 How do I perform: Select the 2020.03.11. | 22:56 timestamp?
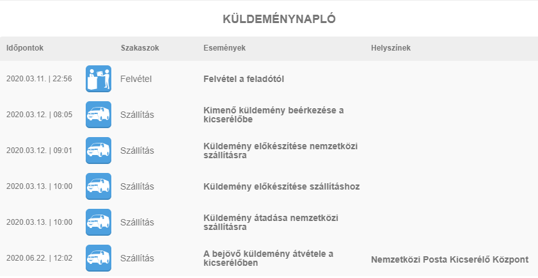39,79
